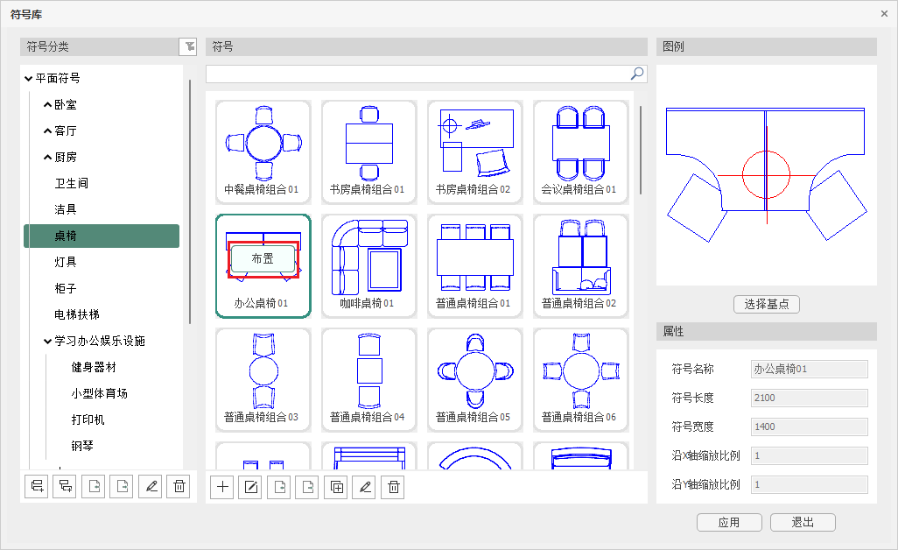
Task: Click the trash icon below the symbol grid
Action: [394, 488]
